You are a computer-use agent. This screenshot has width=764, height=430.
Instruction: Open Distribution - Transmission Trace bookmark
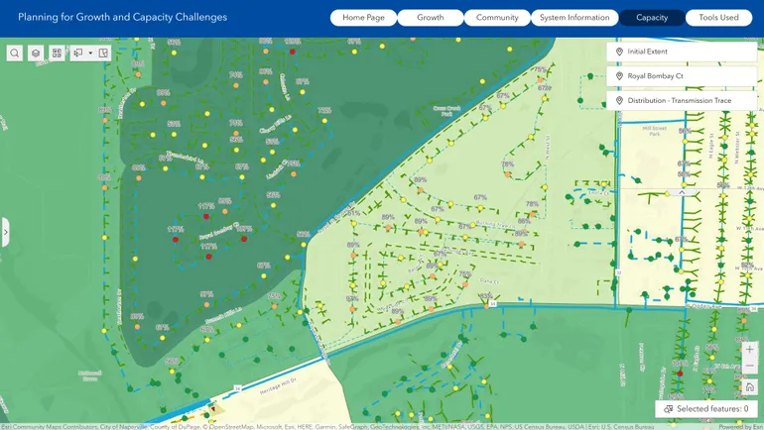click(x=682, y=100)
